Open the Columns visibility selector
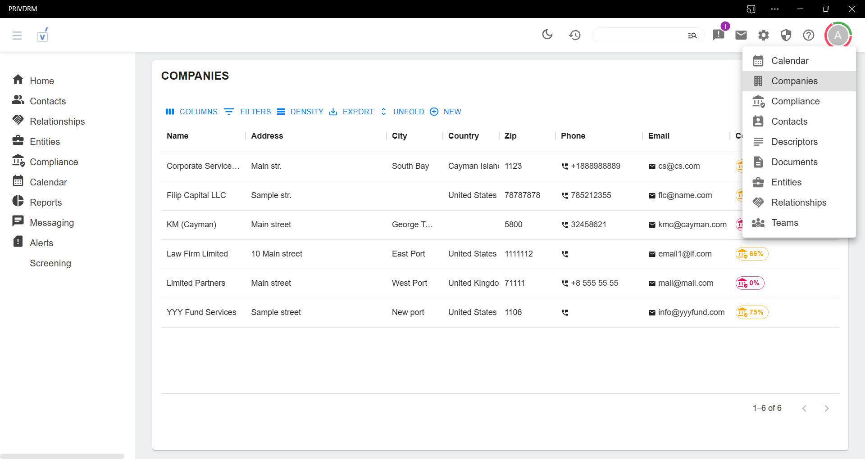Viewport: 865px width, 459px height. coord(191,112)
